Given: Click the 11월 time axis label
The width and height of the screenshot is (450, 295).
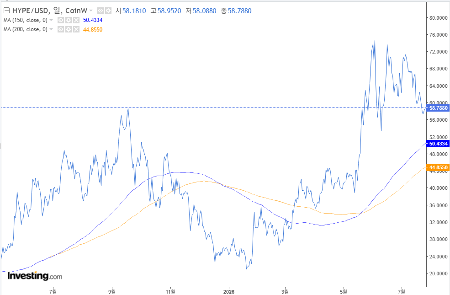Looking at the screenshot, I should pos(170,291).
